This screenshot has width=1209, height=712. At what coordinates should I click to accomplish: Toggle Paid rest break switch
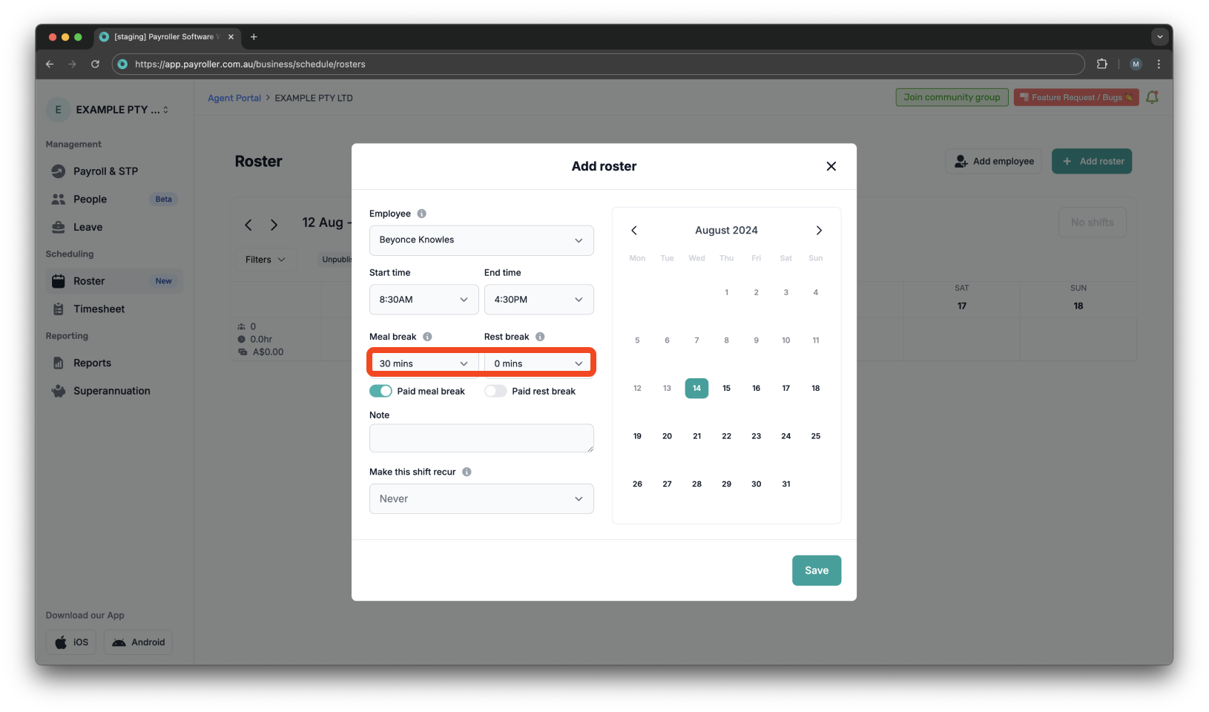click(495, 391)
